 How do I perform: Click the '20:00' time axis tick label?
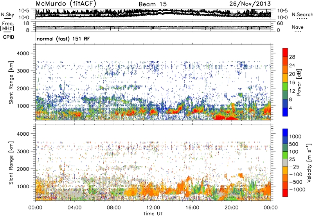232,208
